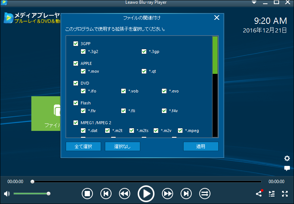Skip to previous track button
This screenshot has width=294, height=204.
click(x=106, y=194)
